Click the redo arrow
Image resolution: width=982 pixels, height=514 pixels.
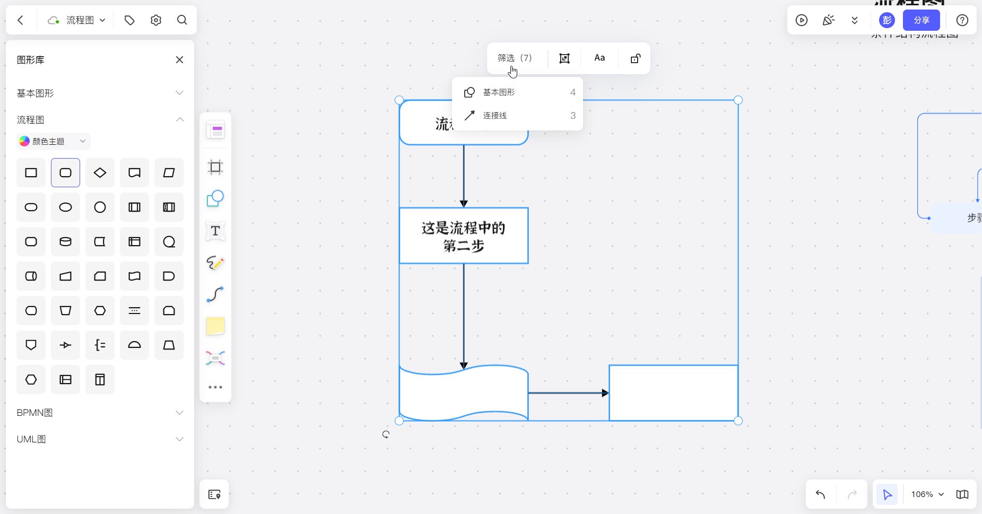tap(853, 494)
